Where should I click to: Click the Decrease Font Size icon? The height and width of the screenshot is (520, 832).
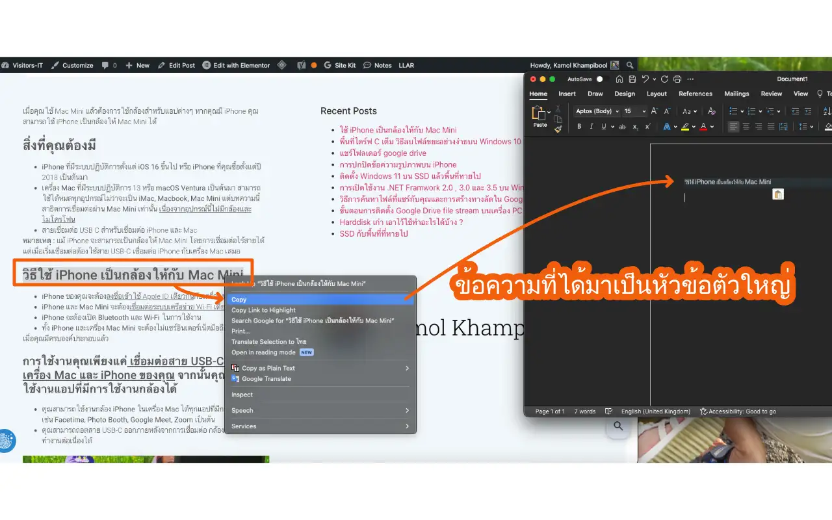668,111
